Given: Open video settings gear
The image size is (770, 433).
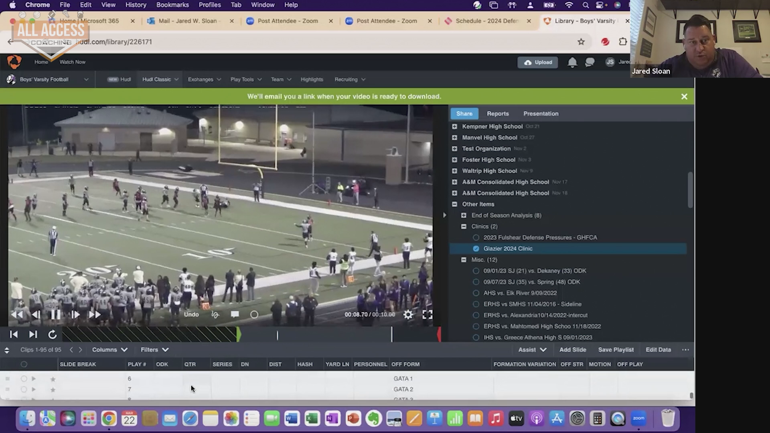Looking at the screenshot, I should [408, 315].
